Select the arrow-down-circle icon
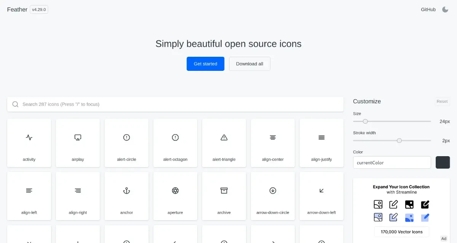The height and width of the screenshot is (243, 457). 273,196
